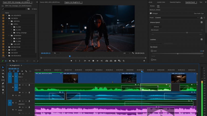The image size is (207, 116).
Task: Adjust Clip Volume Level slider handle
Action: click(x=178, y=54)
